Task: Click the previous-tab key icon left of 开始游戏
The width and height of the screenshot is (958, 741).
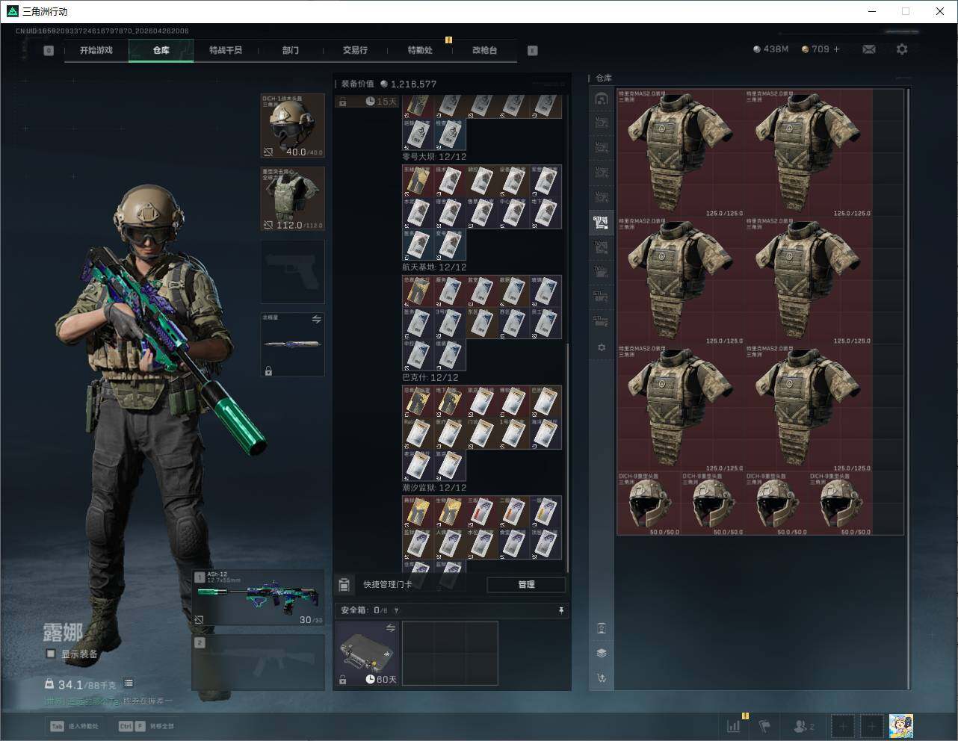Action: [x=49, y=51]
